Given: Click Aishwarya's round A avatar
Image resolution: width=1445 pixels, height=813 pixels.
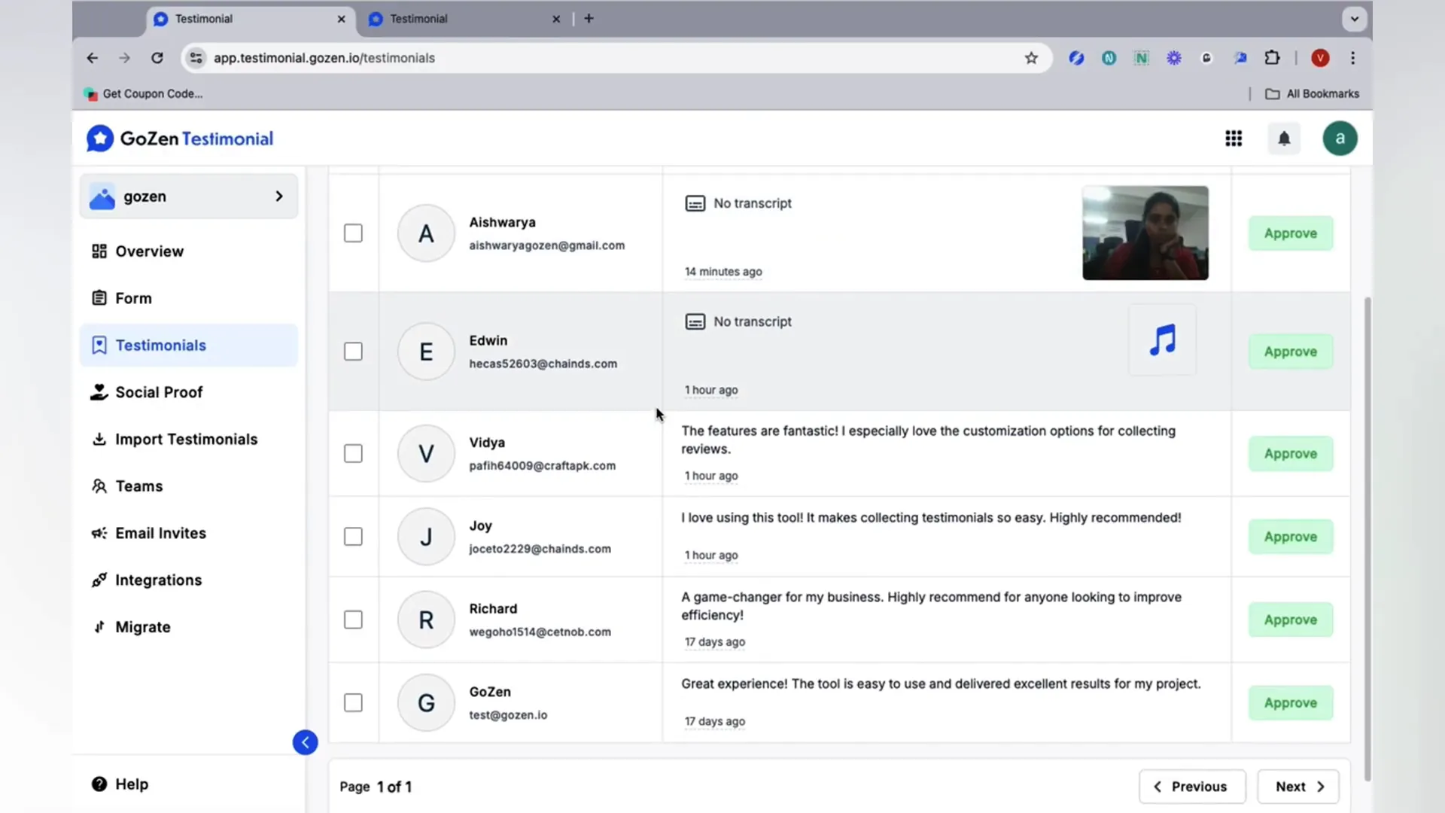Looking at the screenshot, I should pyautogui.click(x=426, y=233).
